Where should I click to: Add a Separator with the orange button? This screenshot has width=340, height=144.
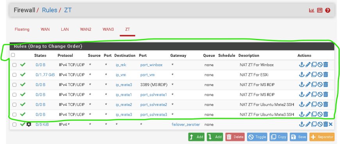[x=322, y=137]
